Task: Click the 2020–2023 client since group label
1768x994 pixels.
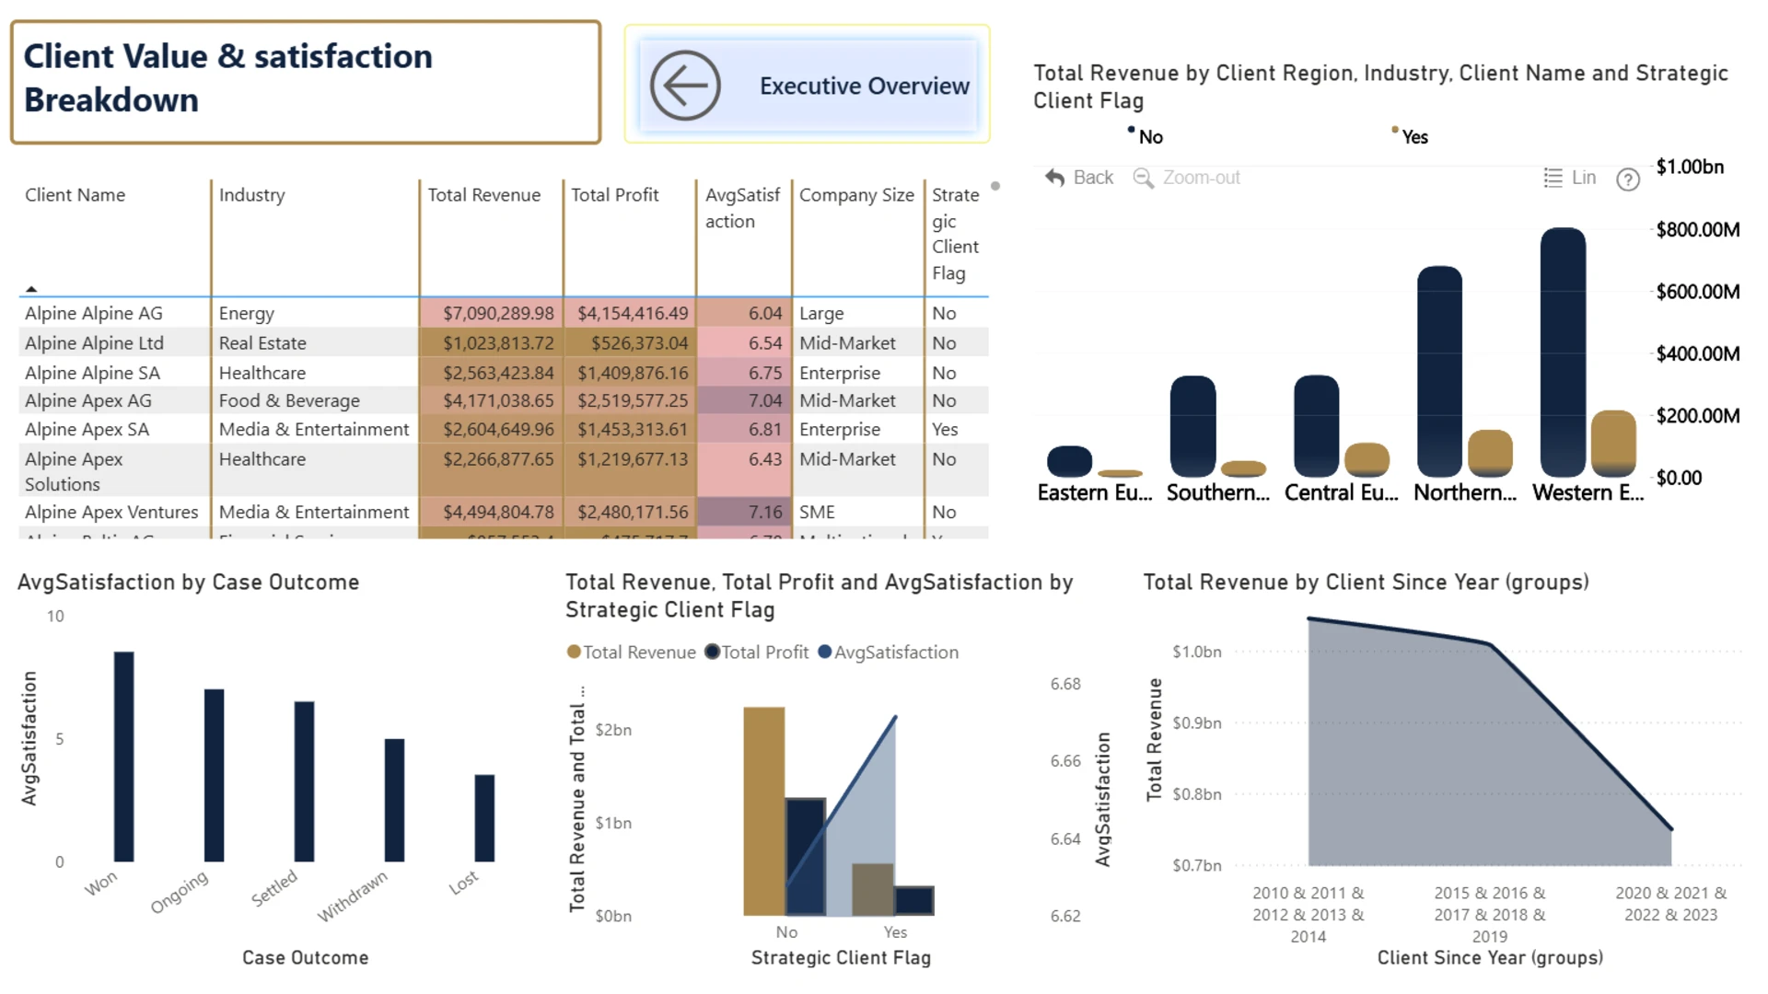Action: coord(1671,904)
